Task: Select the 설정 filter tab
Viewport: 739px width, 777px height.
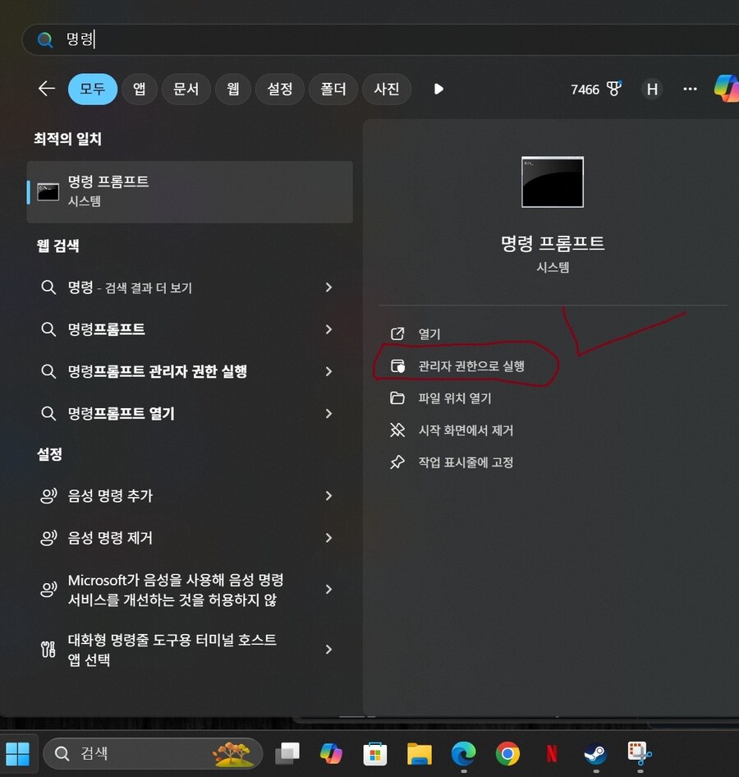Action: [x=280, y=89]
